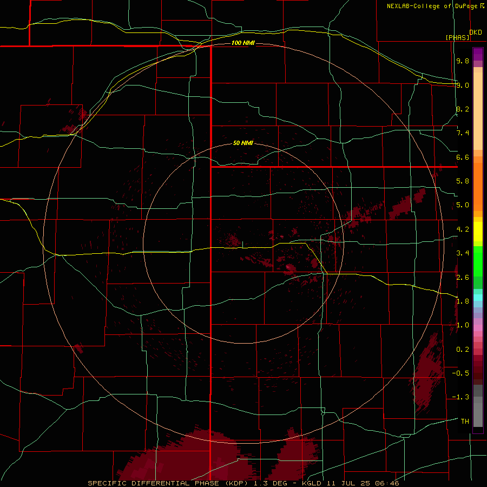
Task: Click the 3.4 scale value
Action: pos(463,253)
